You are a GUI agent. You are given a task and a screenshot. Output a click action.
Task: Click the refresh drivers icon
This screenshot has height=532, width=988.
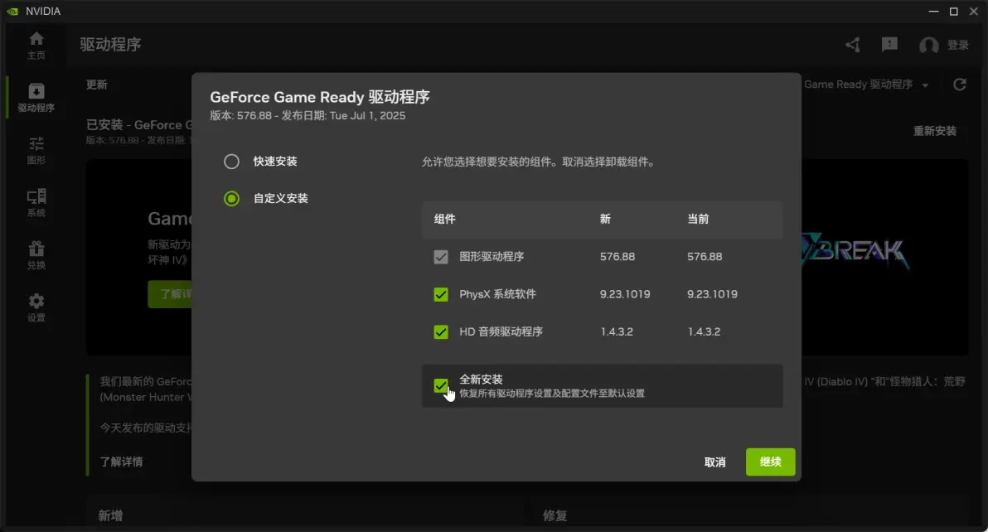pos(960,85)
